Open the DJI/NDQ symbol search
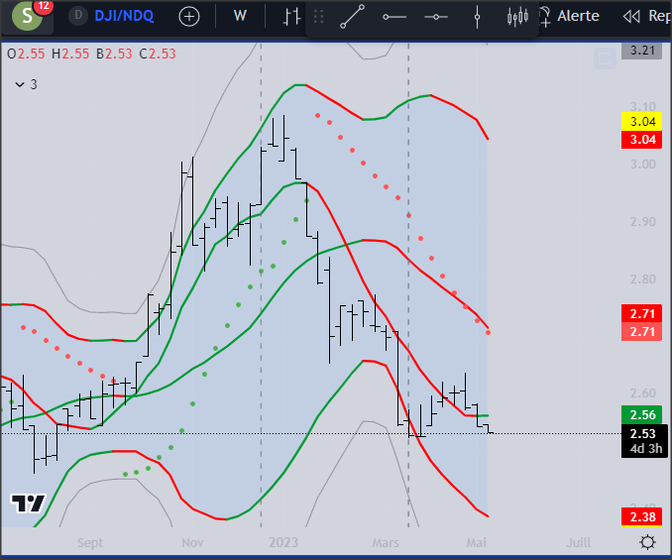672x560 pixels. point(124,16)
